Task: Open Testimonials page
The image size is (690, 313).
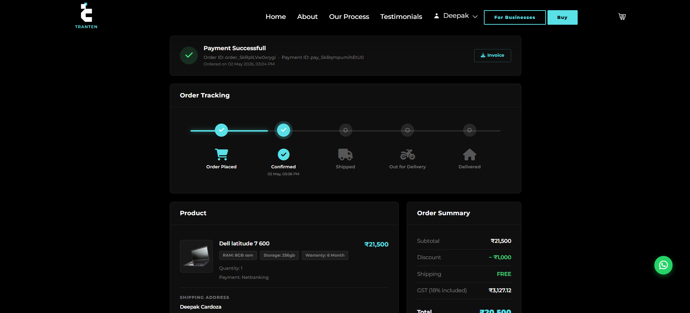Action: (x=401, y=17)
